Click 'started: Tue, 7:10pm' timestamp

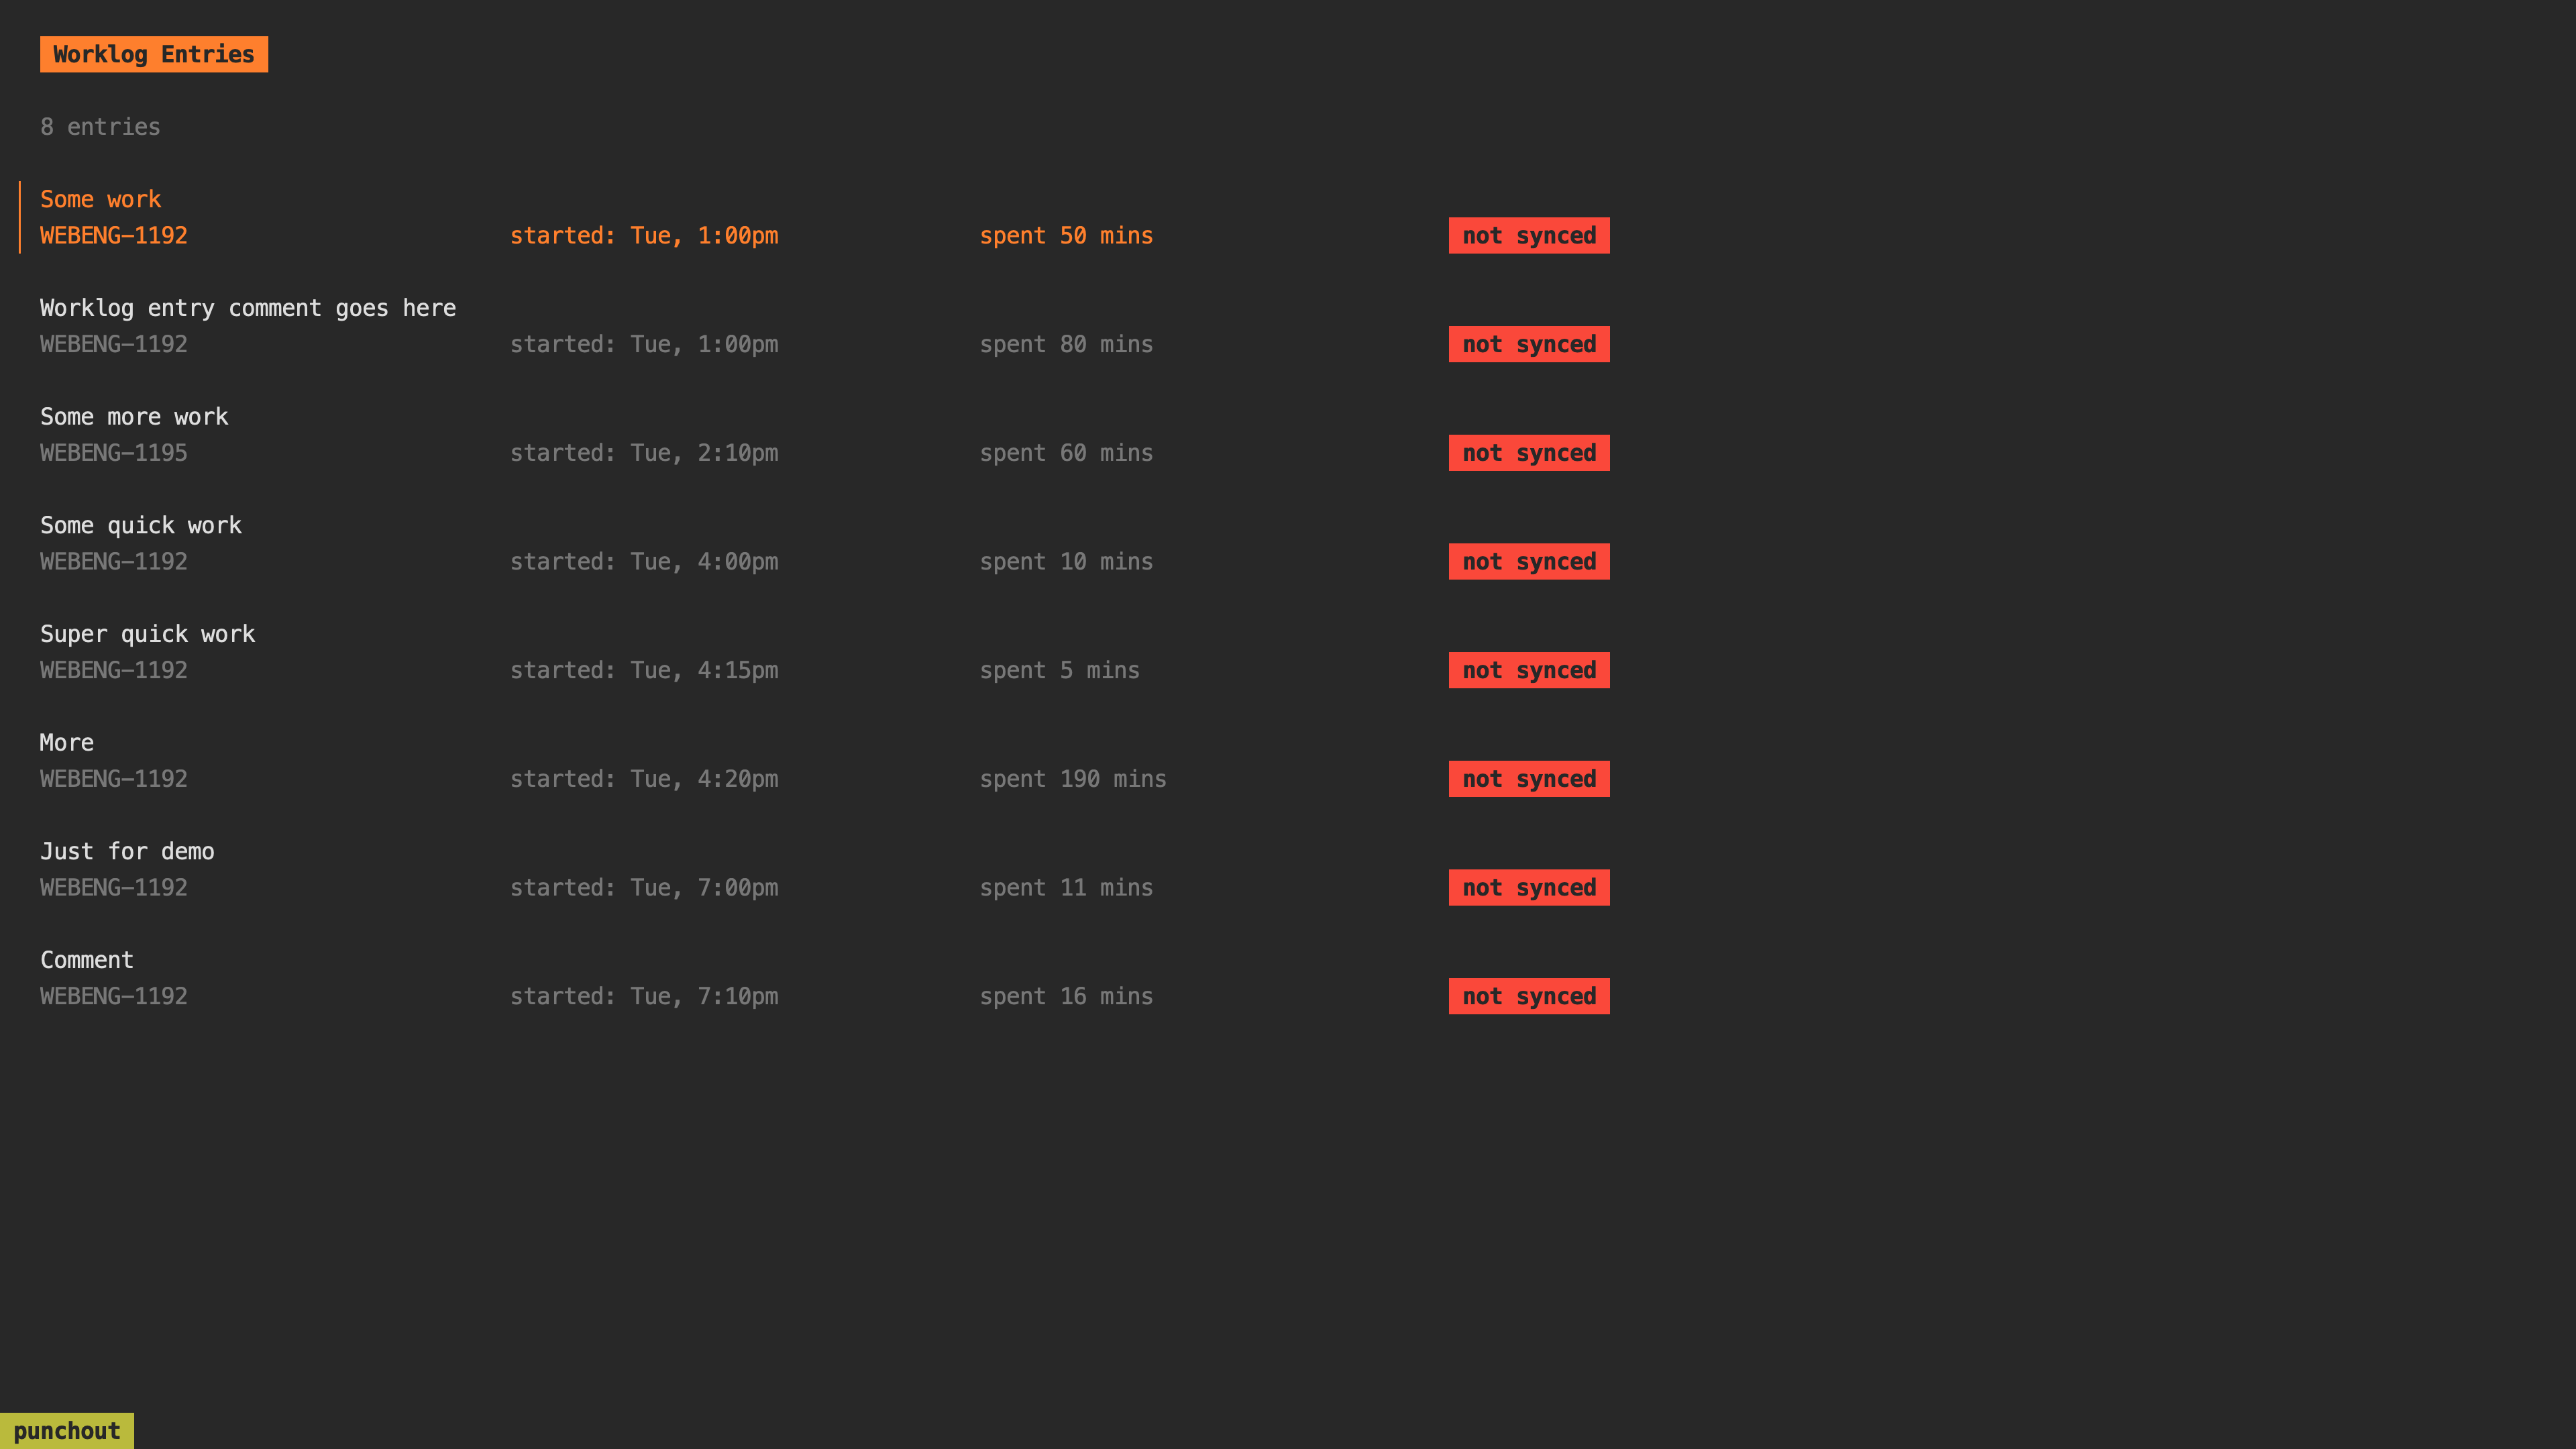coord(643,996)
